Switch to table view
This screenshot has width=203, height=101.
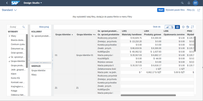177,27
